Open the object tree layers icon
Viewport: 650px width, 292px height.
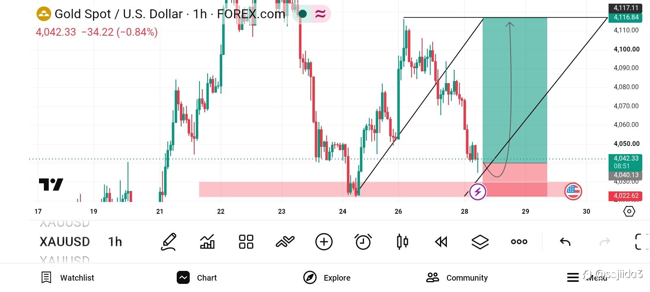point(480,242)
